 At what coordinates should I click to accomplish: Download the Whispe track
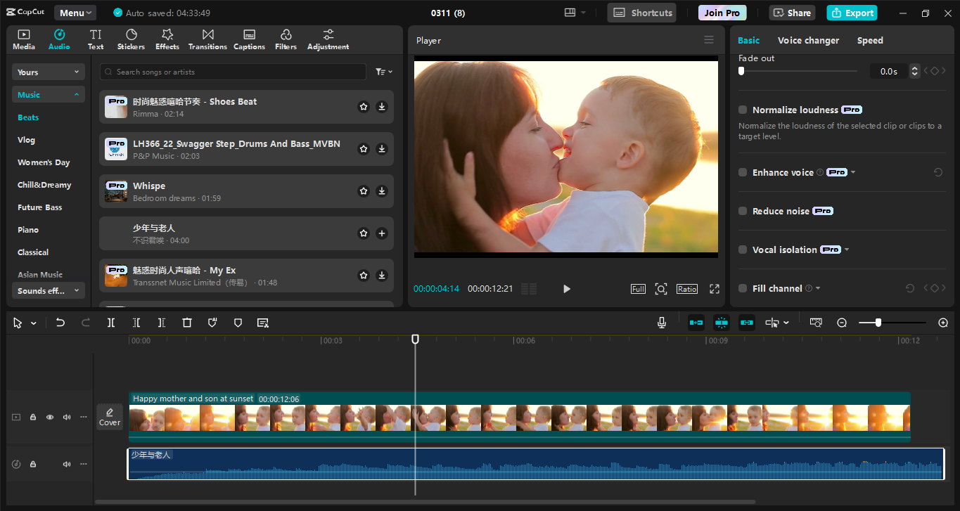tap(382, 191)
